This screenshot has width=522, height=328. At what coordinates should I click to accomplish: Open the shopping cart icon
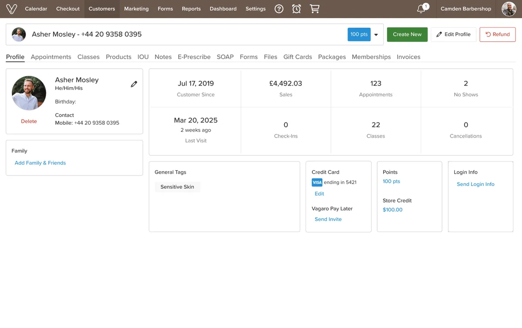315,9
